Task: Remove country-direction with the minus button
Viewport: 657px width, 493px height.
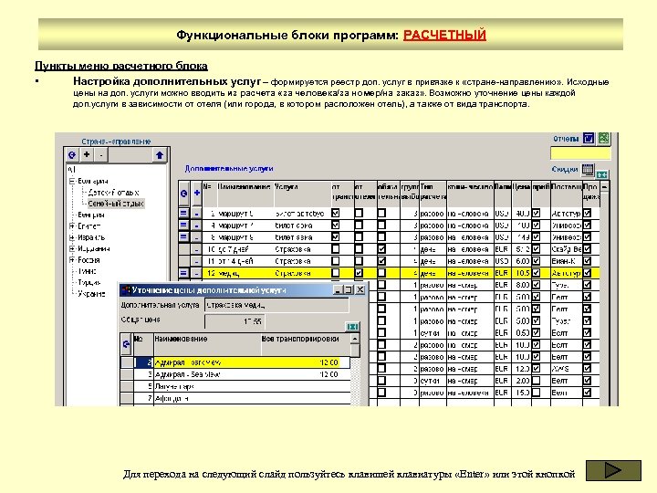Action: tap(101, 155)
